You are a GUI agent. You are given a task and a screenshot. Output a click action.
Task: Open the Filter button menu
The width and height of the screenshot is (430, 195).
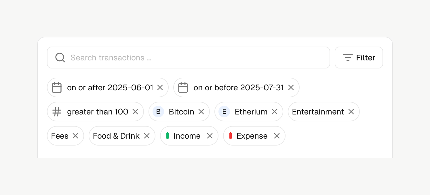click(359, 58)
